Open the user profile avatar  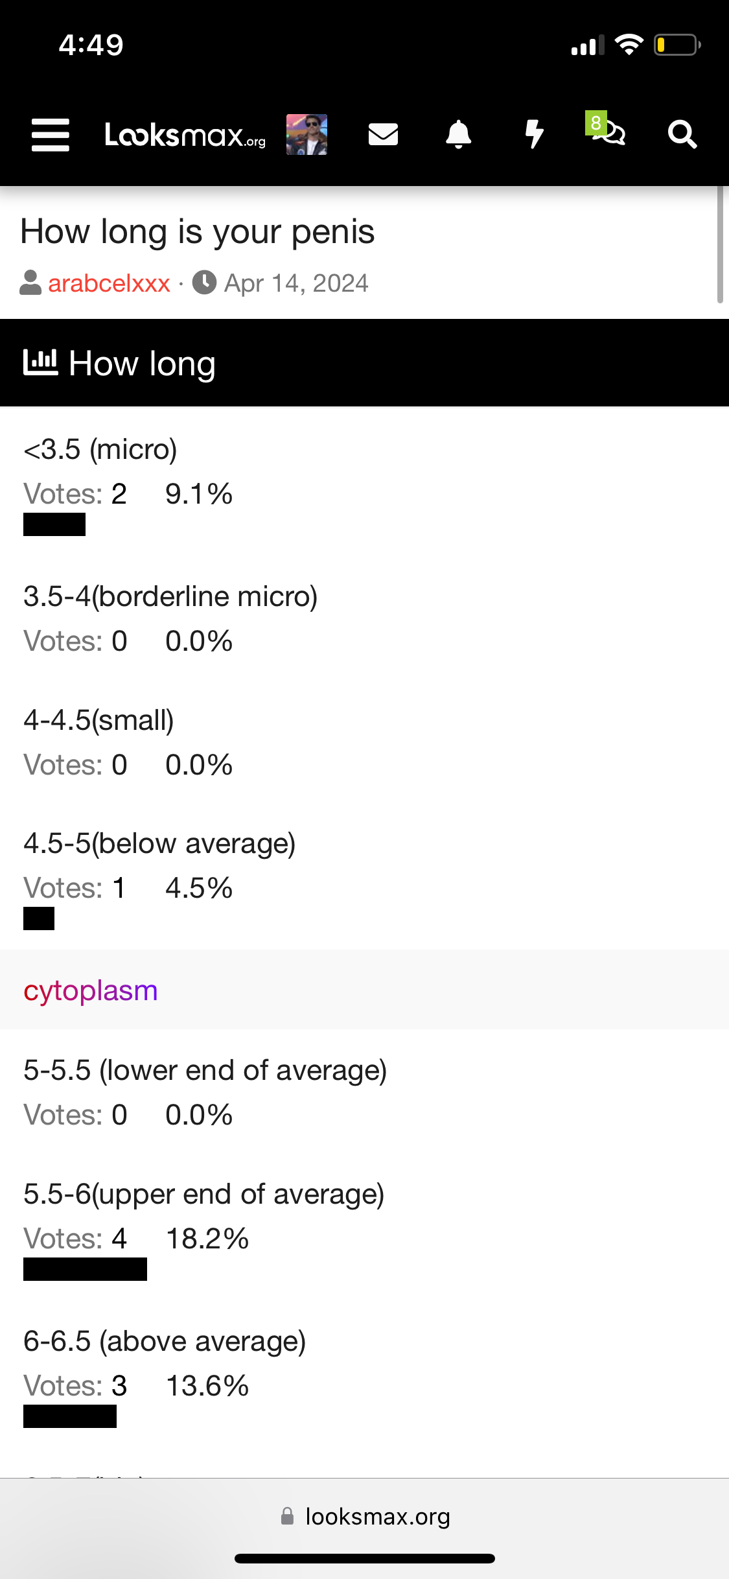point(307,135)
